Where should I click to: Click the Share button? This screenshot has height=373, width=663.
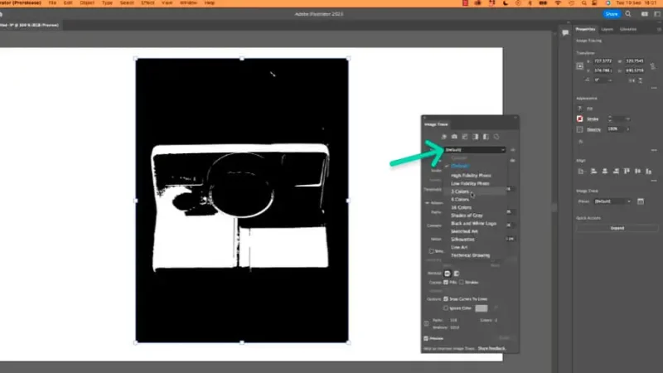[x=612, y=14]
